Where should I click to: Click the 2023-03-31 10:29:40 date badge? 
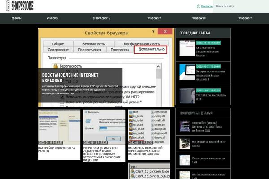tap(208, 67)
